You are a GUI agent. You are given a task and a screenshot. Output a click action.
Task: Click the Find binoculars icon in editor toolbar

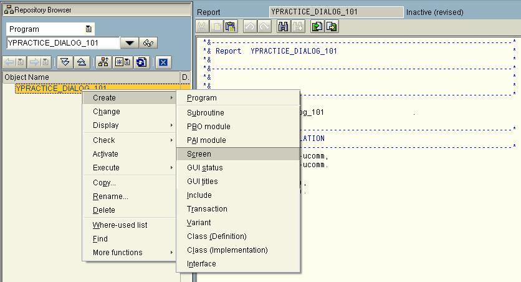[x=283, y=27]
